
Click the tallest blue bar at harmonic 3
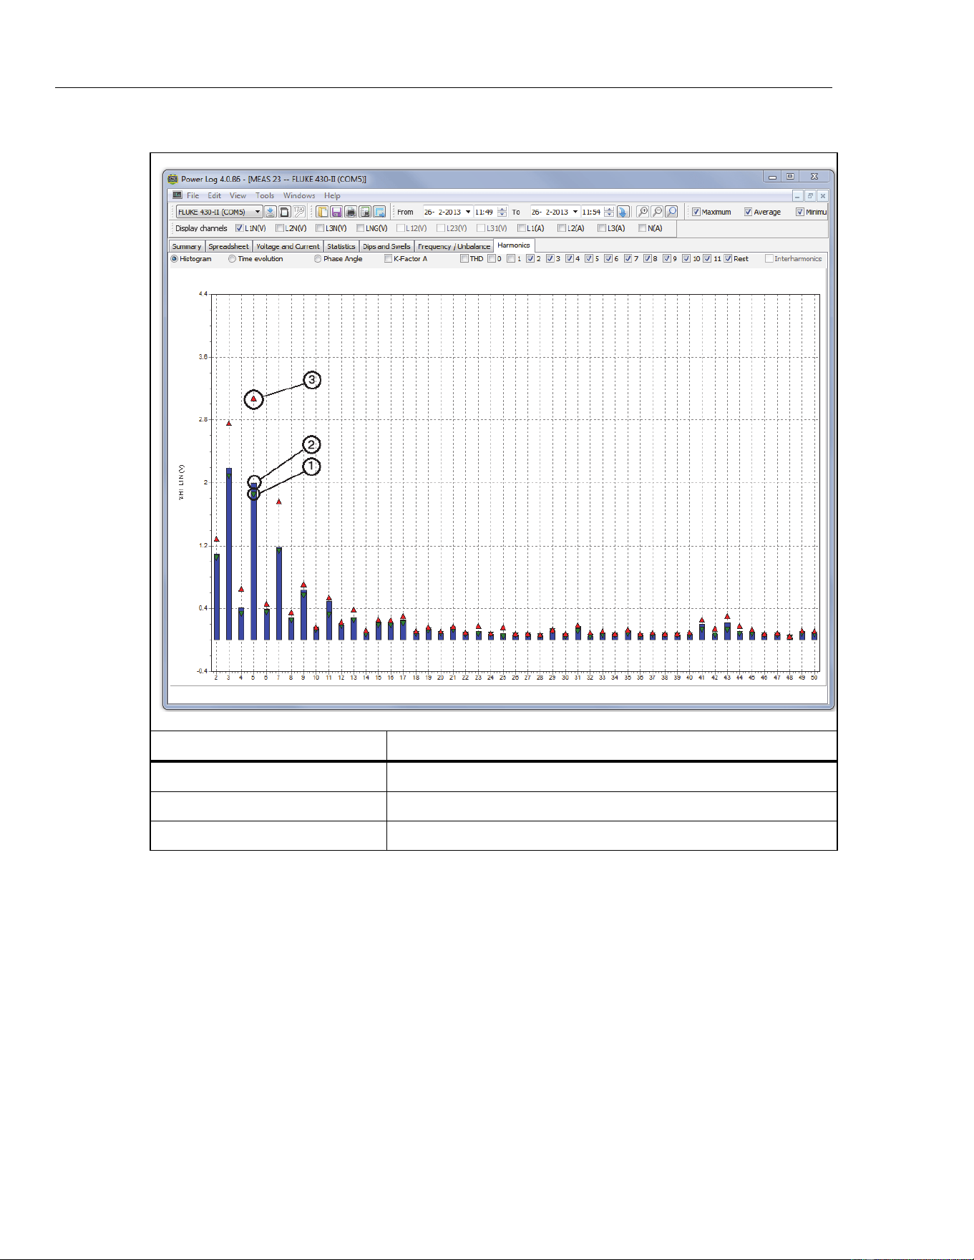coord(229,554)
